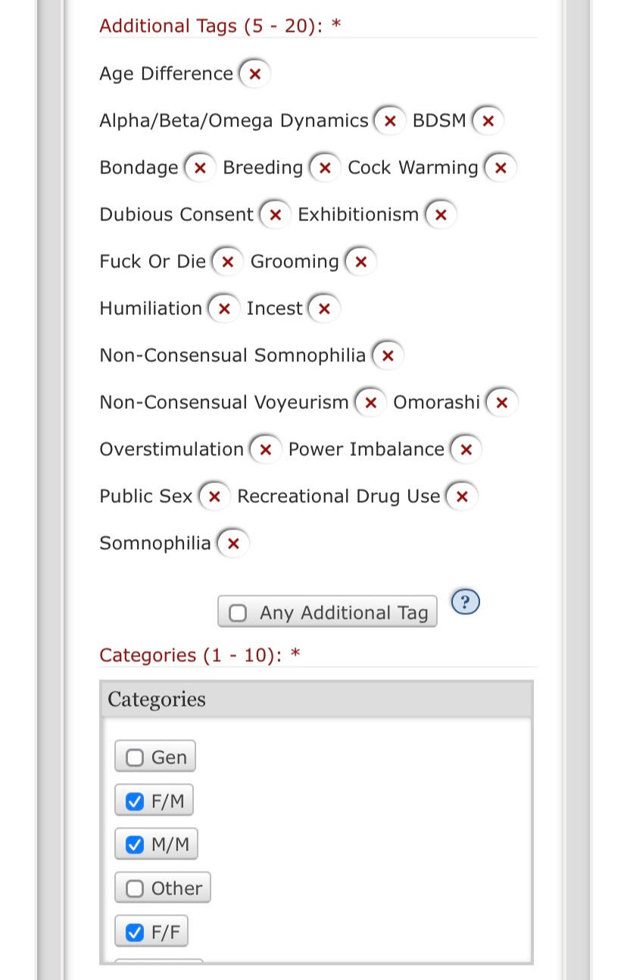
Task: Remove the Breeding tag
Action: pos(325,168)
